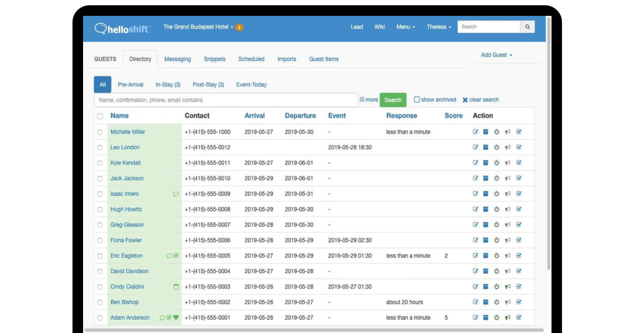Screen dimensions: 635x333
Task: Click the clear search X icon
Action: click(465, 100)
